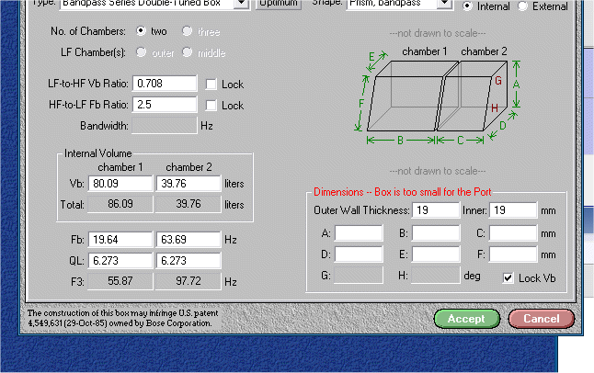Click chamber 1 Total value 86.09
This screenshot has height=373, width=594.
[120, 204]
